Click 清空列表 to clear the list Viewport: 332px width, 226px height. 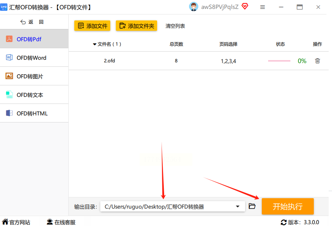click(x=175, y=26)
